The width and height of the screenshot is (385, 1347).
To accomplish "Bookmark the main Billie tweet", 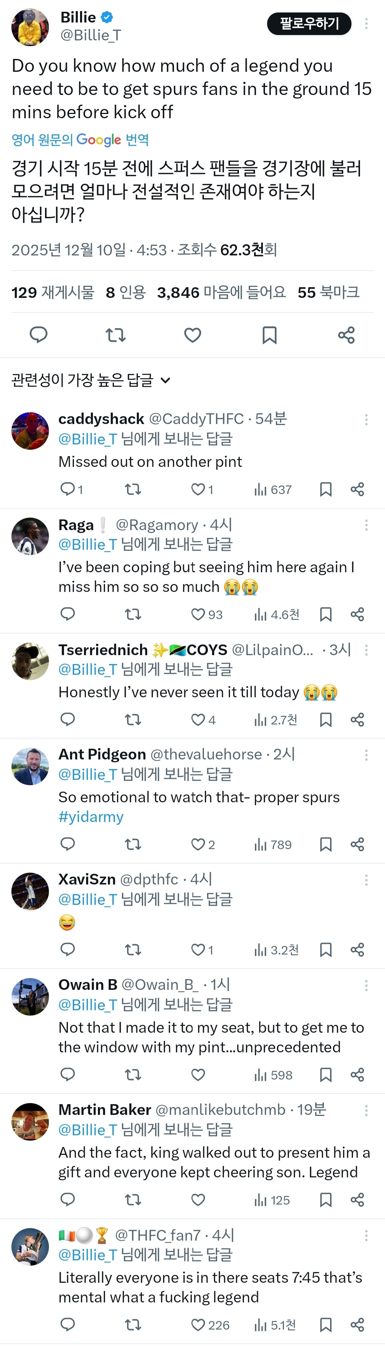I will click(269, 335).
